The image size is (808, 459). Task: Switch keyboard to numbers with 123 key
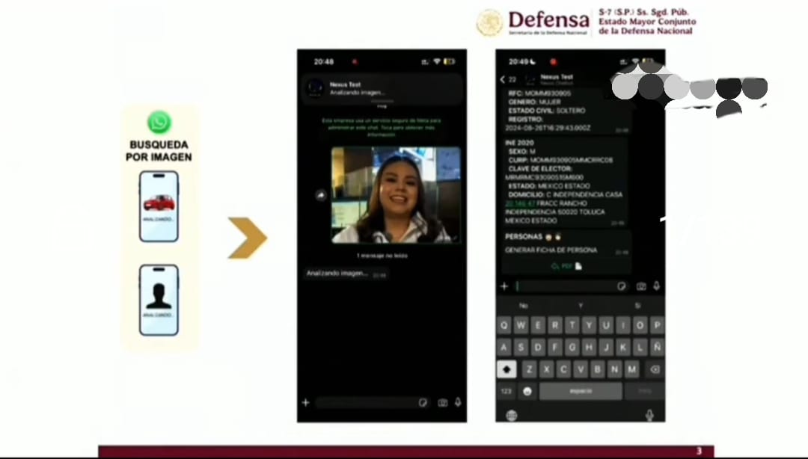506,391
